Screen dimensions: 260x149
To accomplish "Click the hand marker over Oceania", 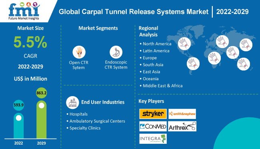I will point(244,64).
